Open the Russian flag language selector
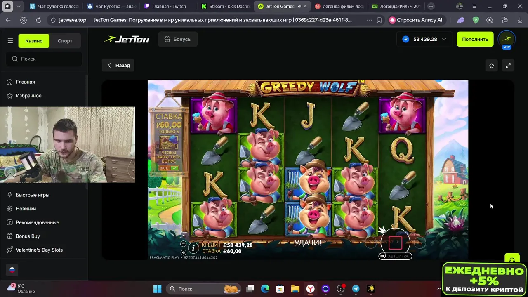Viewport: 528px width, 297px height. 12,270
